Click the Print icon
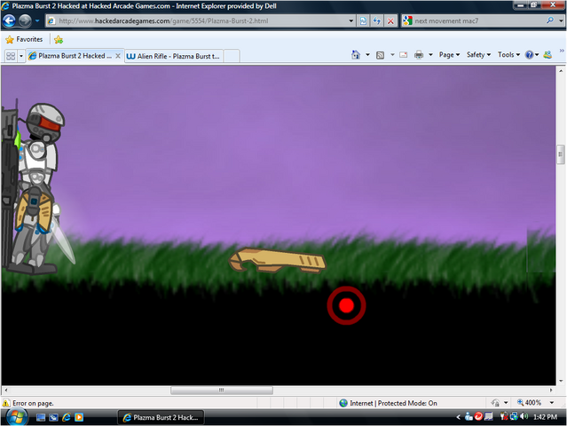The image size is (567, 426). [x=419, y=55]
